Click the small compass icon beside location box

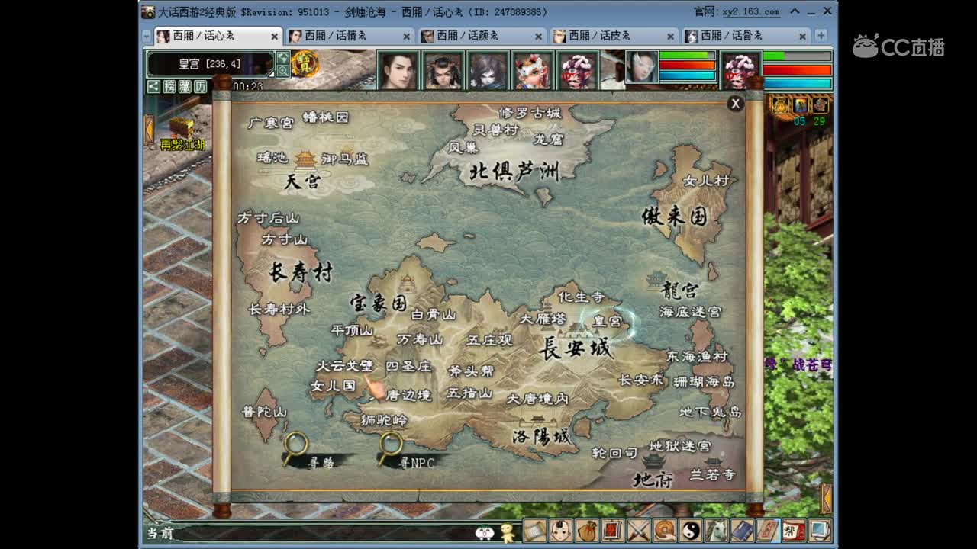pyautogui.click(x=282, y=58)
